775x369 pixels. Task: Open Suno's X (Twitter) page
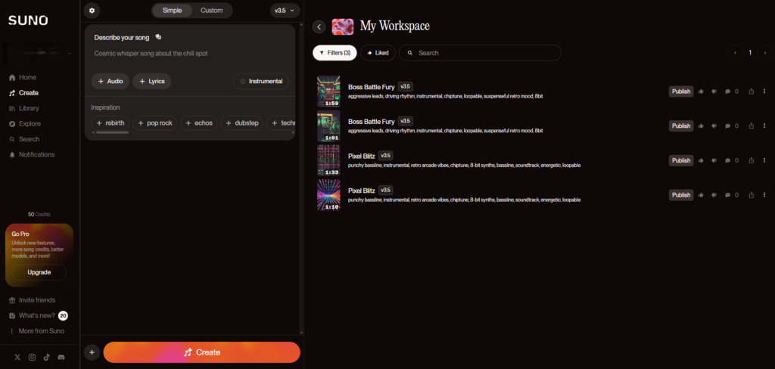pos(18,357)
